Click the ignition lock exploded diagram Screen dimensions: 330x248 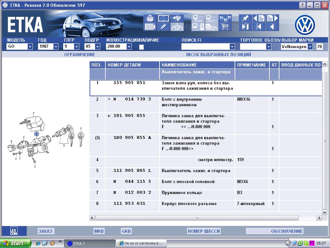tap(46, 140)
